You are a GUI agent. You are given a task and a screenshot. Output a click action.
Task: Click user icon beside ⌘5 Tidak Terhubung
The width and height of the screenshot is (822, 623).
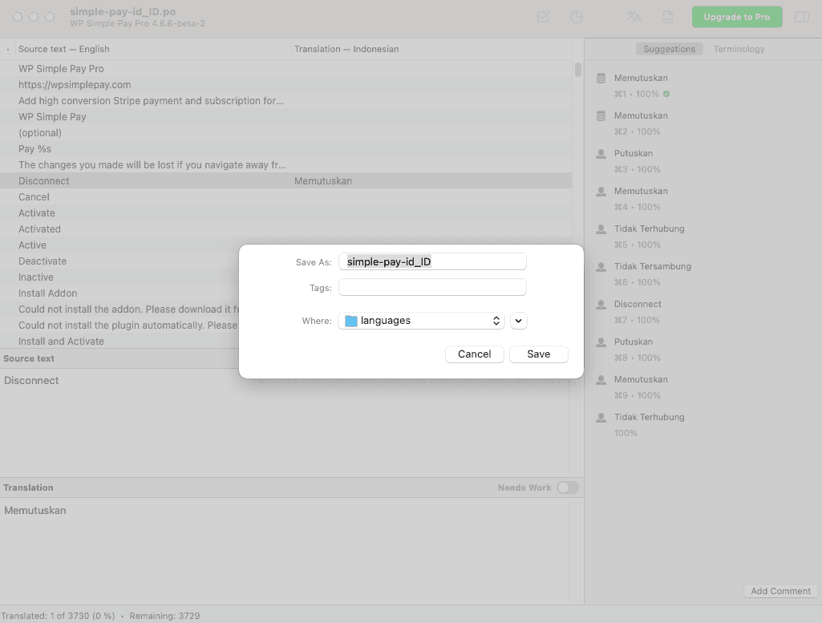[601, 229]
